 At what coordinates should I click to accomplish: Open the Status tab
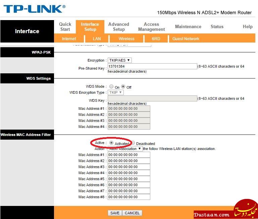coord(217,26)
